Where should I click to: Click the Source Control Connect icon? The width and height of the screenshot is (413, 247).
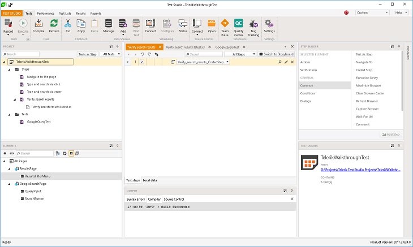click(x=197, y=23)
